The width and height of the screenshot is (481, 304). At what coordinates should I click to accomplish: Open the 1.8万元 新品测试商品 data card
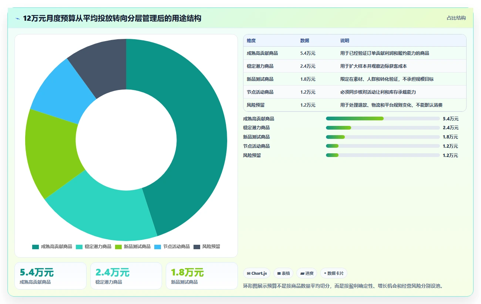202,276
